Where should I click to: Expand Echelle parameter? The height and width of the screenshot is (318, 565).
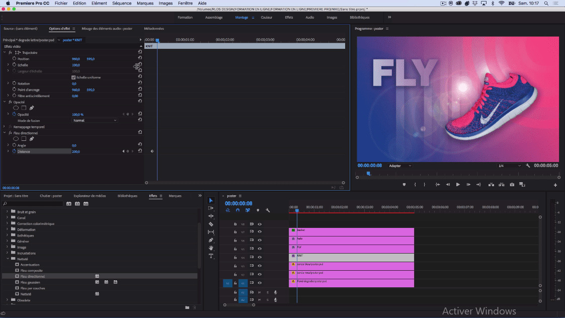pyautogui.click(x=8, y=65)
